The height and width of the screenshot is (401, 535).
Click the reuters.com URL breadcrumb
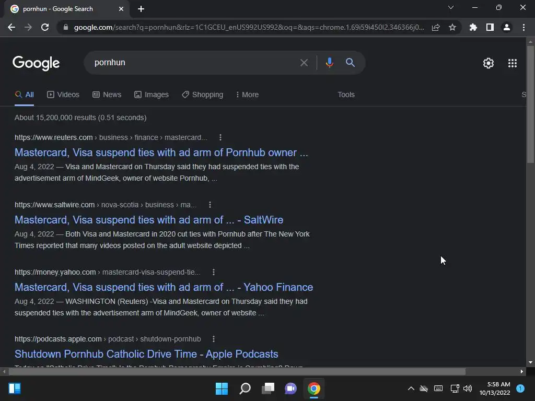tap(111, 137)
